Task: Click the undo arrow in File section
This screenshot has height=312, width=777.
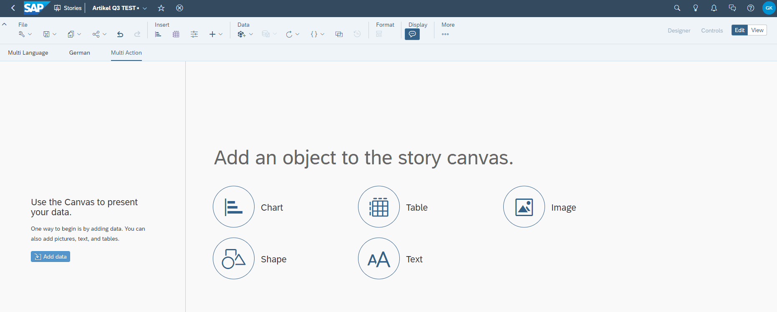Action: (x=120, y=34)
